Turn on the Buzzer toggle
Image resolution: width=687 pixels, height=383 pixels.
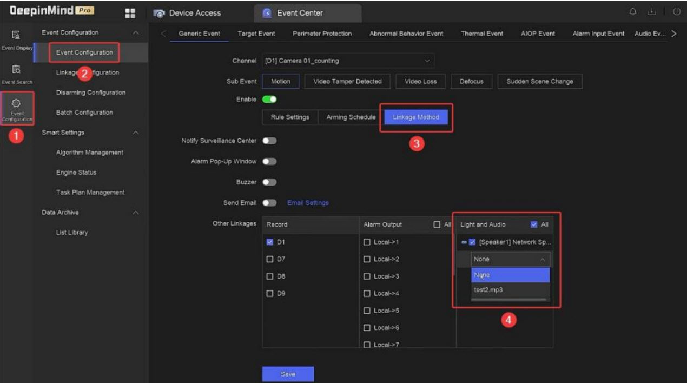coord(269,182)
